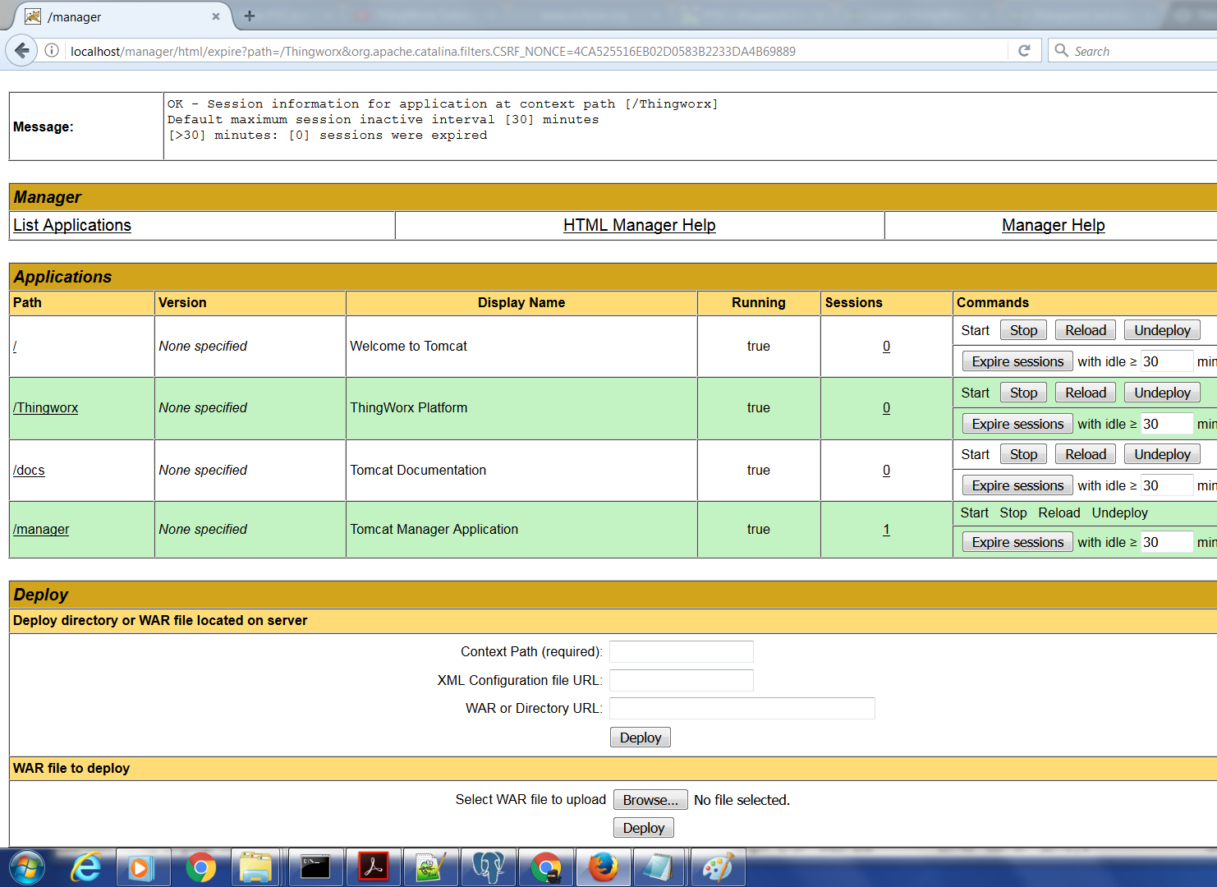Launch Internet Explorer from the taskbar
Viewport: 1217px width, 887px height.
[85, 868]
